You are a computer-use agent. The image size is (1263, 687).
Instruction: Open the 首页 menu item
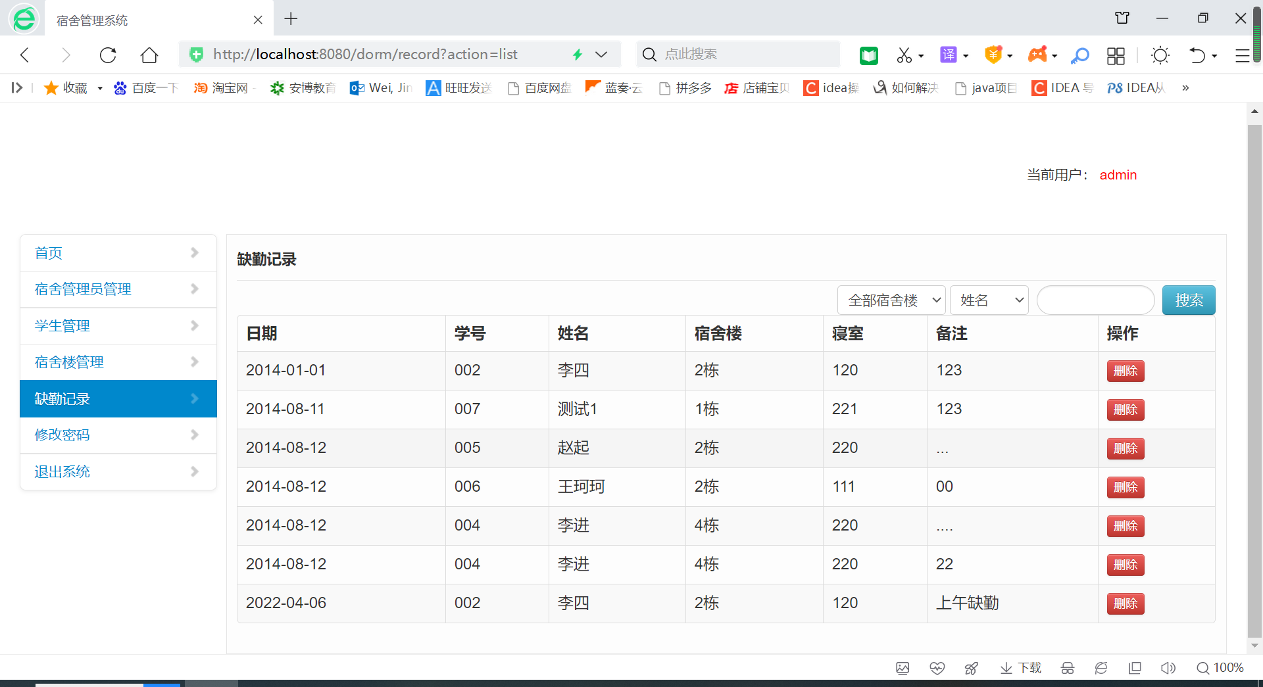118,253
